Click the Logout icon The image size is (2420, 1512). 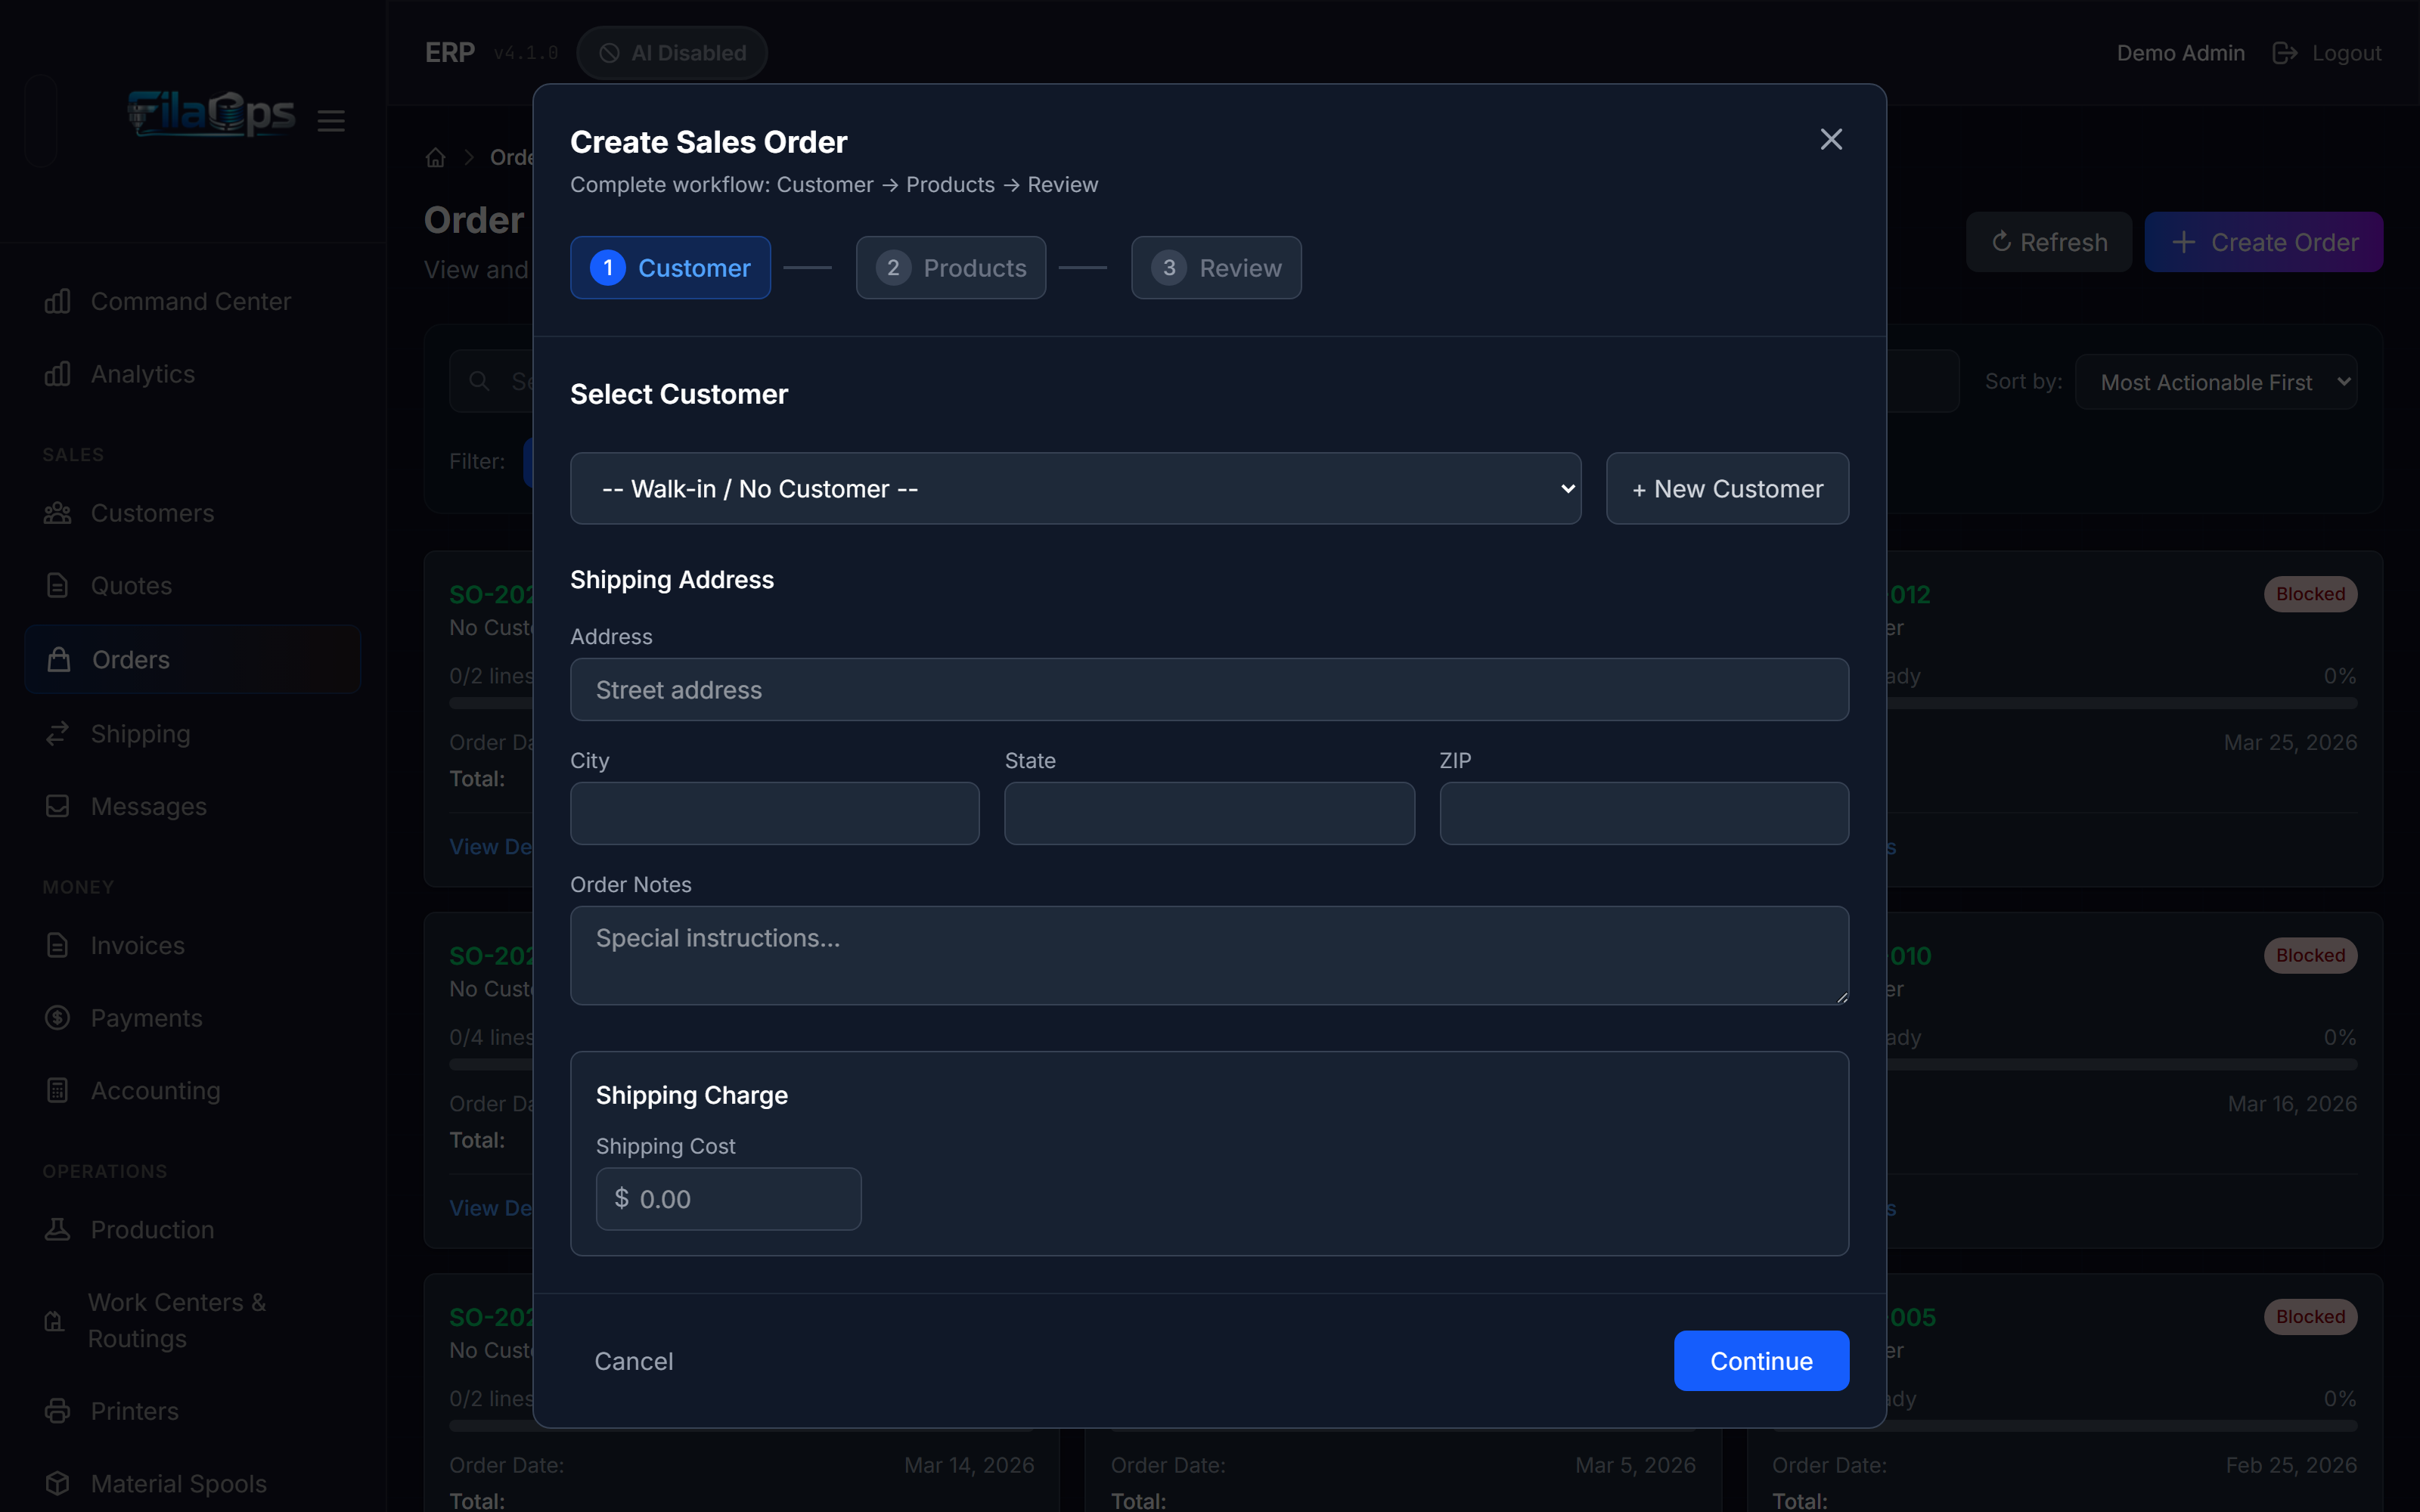[2284, 52]
